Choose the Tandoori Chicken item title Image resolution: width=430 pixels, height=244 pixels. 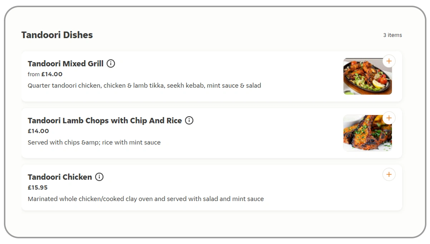point(60,177)
